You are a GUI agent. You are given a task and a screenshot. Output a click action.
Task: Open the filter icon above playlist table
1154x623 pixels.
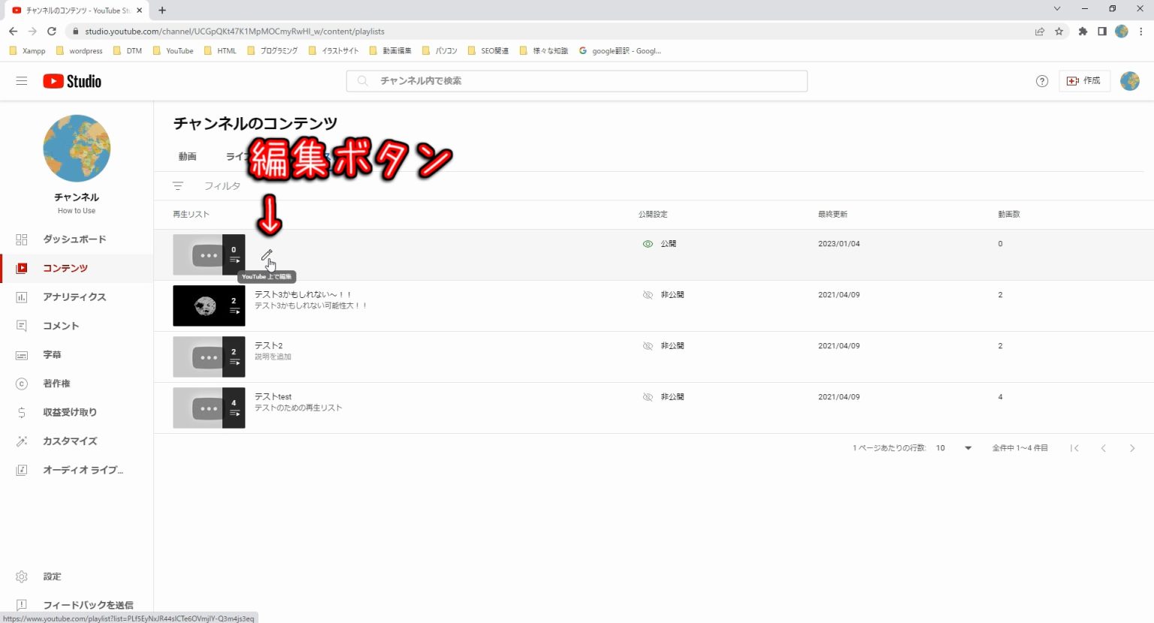178,186
